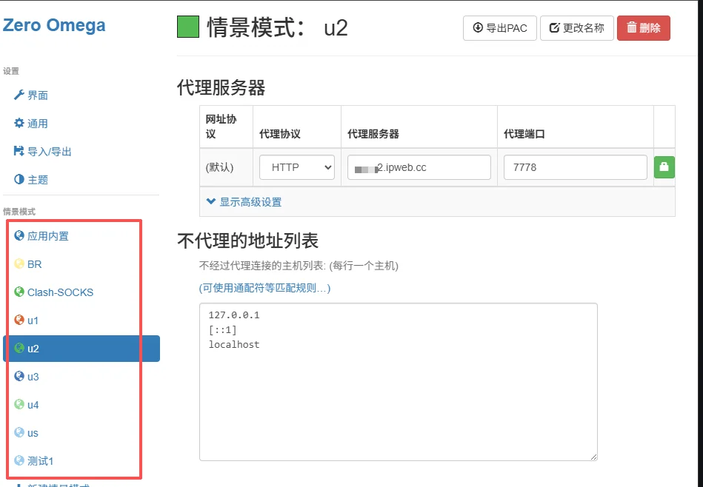This screenshot has width=703, height=487.
Task: Click the green globe icon of Clash-SOCKS
Action: [19, 292]
